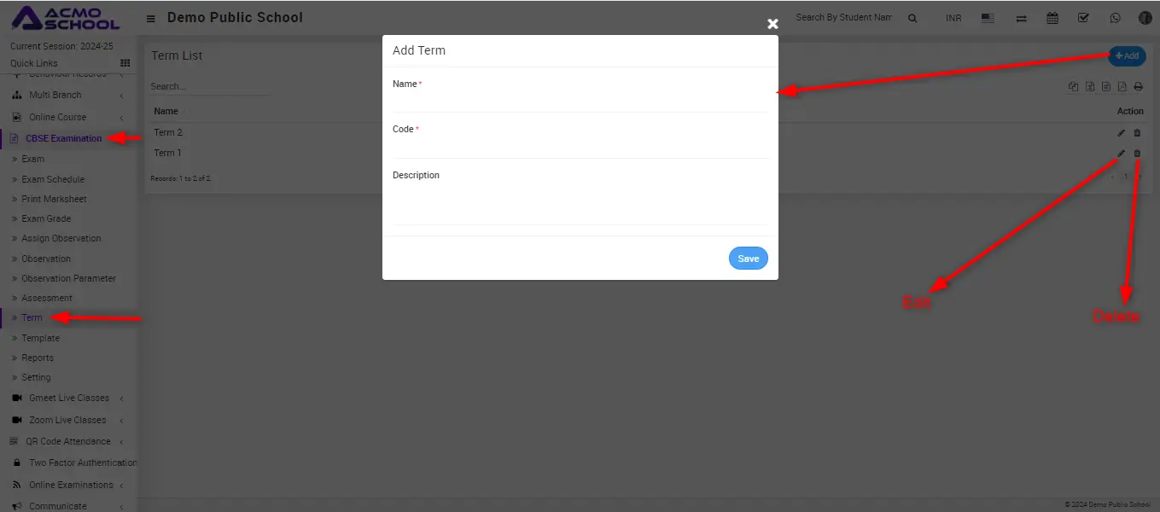
Task: Click the Save button
Action: pyautogui.click(x=748, y=259)
